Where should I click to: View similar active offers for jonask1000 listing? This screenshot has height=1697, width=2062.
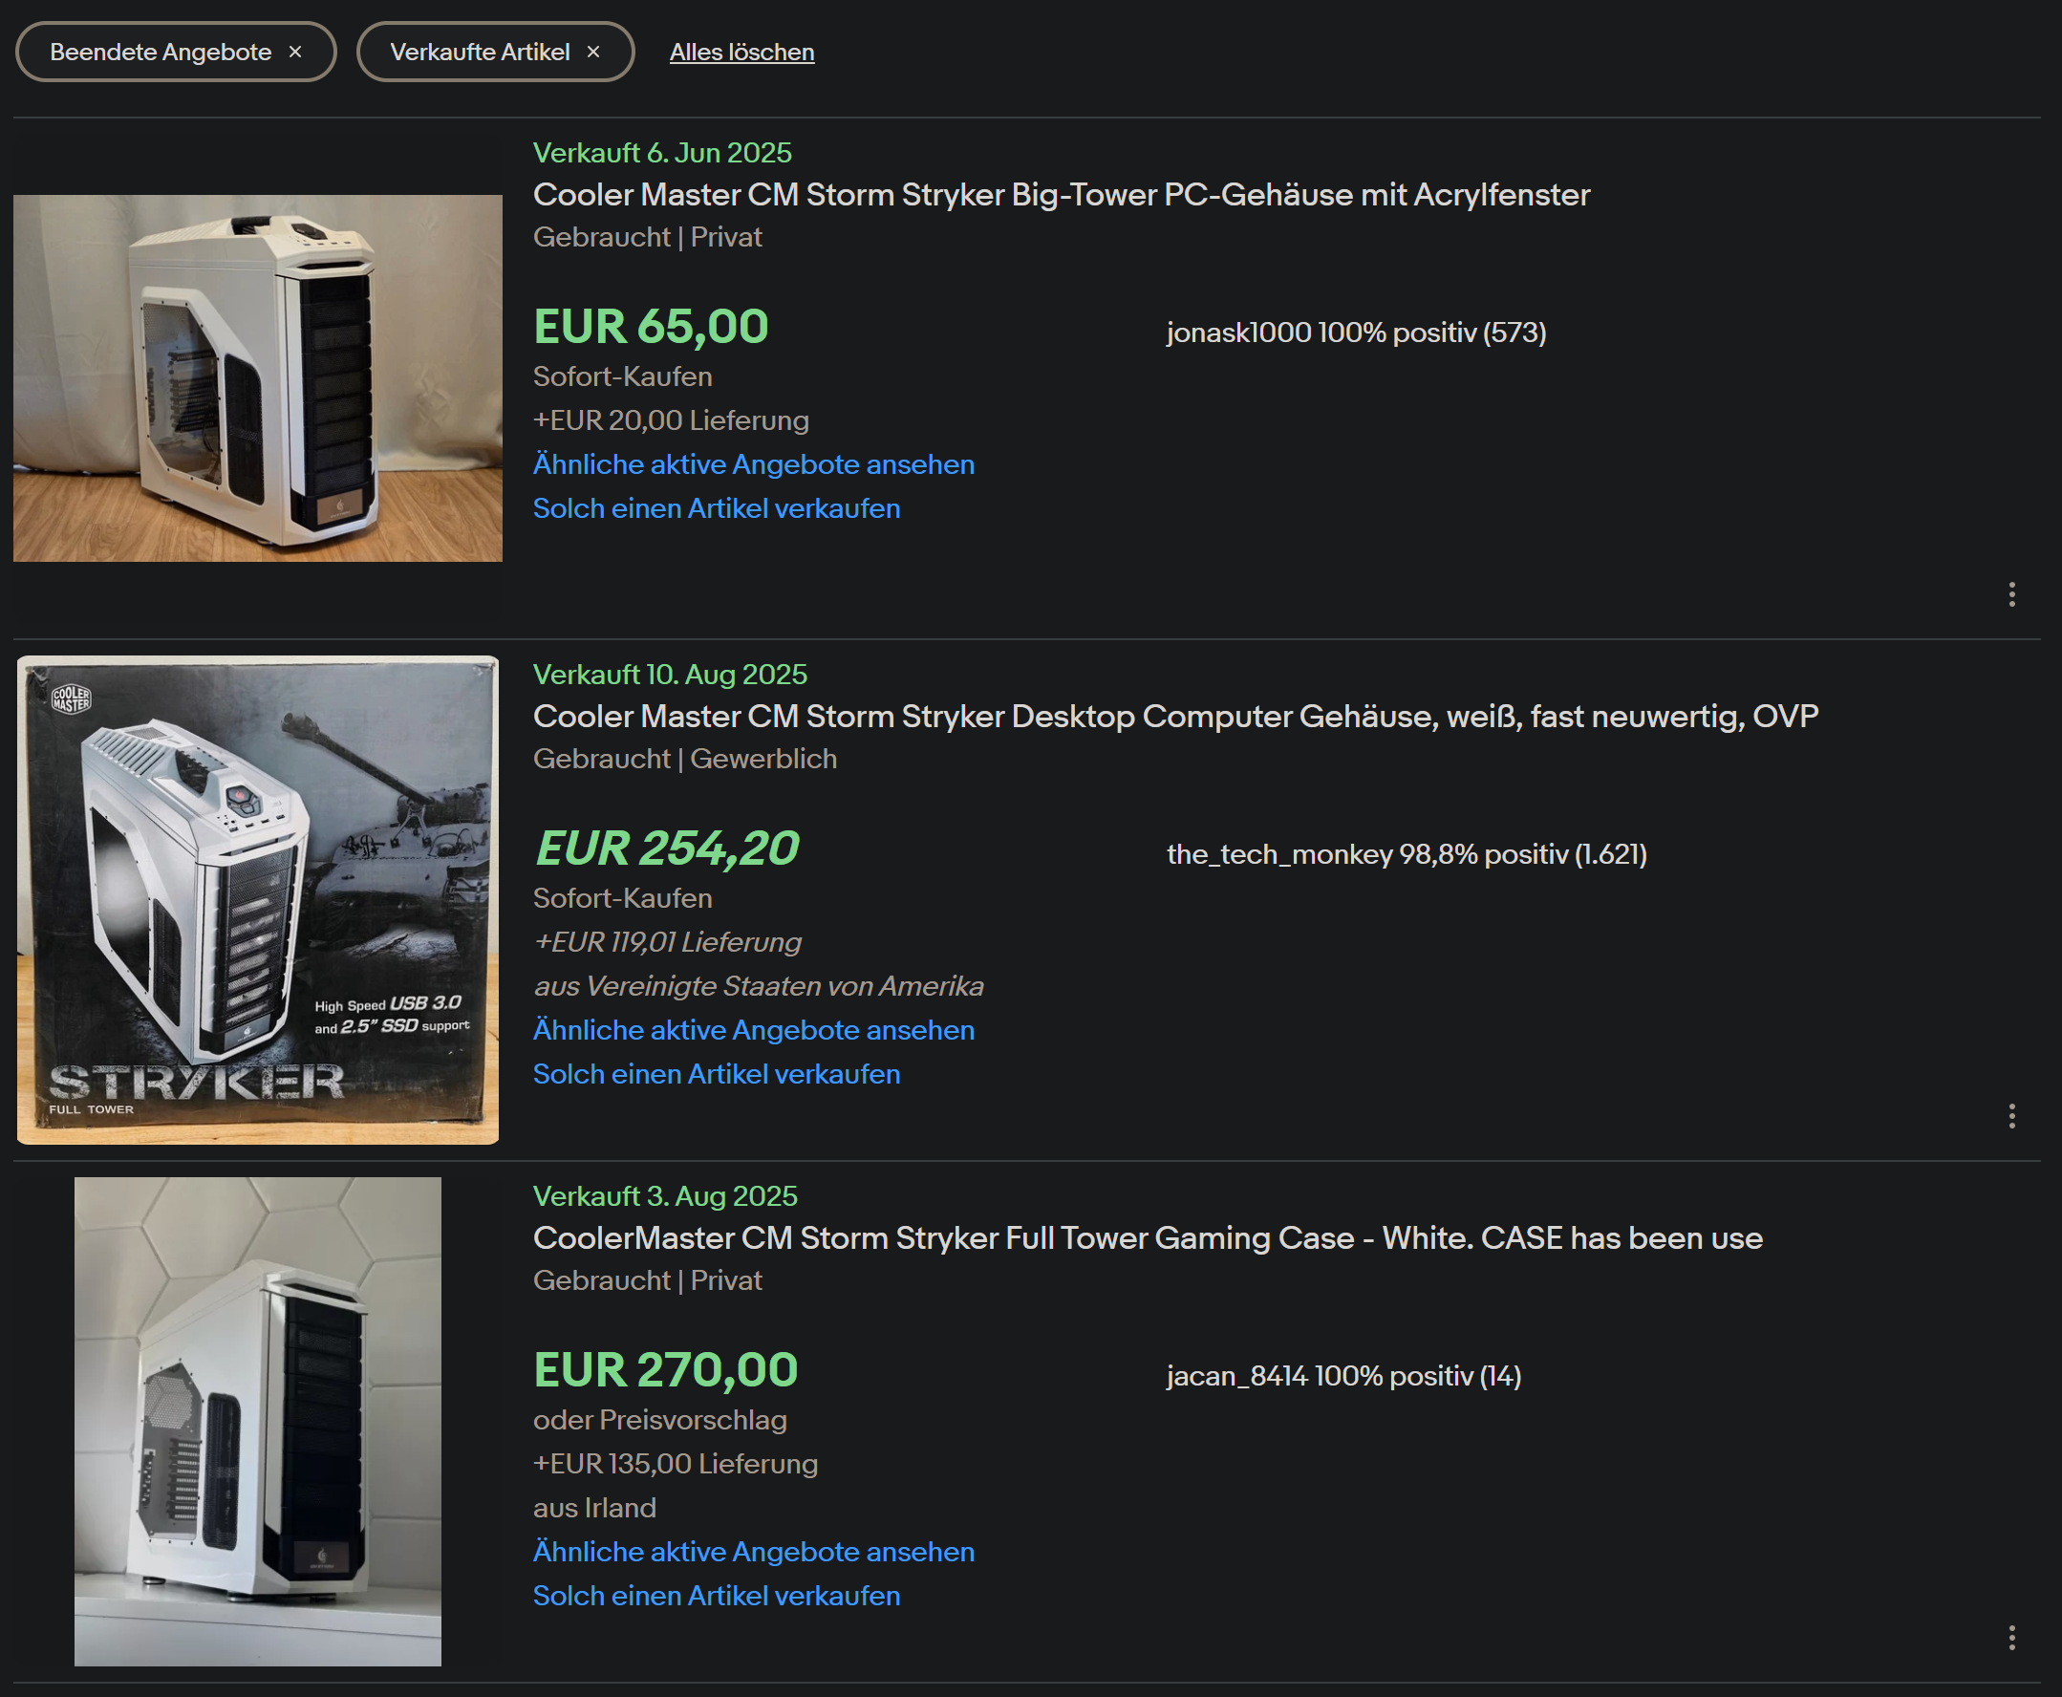[x=754, y=464]
